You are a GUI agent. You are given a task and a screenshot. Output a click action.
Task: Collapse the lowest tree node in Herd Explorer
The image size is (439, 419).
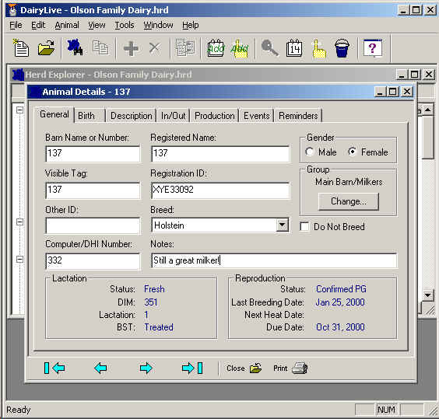point(19,259)
